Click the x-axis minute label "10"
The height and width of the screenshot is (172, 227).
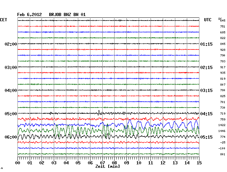(139, 163)
